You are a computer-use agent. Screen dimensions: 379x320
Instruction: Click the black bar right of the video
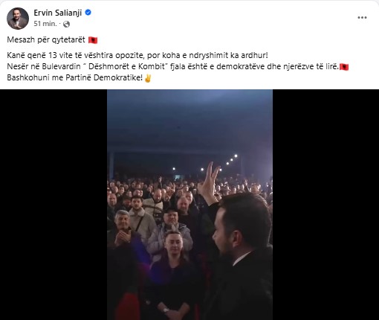[x=325, y=205]
